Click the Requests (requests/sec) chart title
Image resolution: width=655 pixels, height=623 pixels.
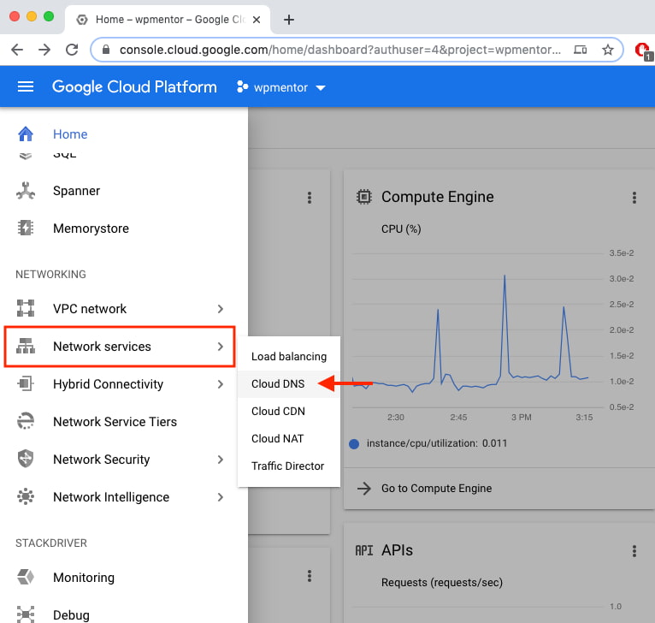[442, 583]
